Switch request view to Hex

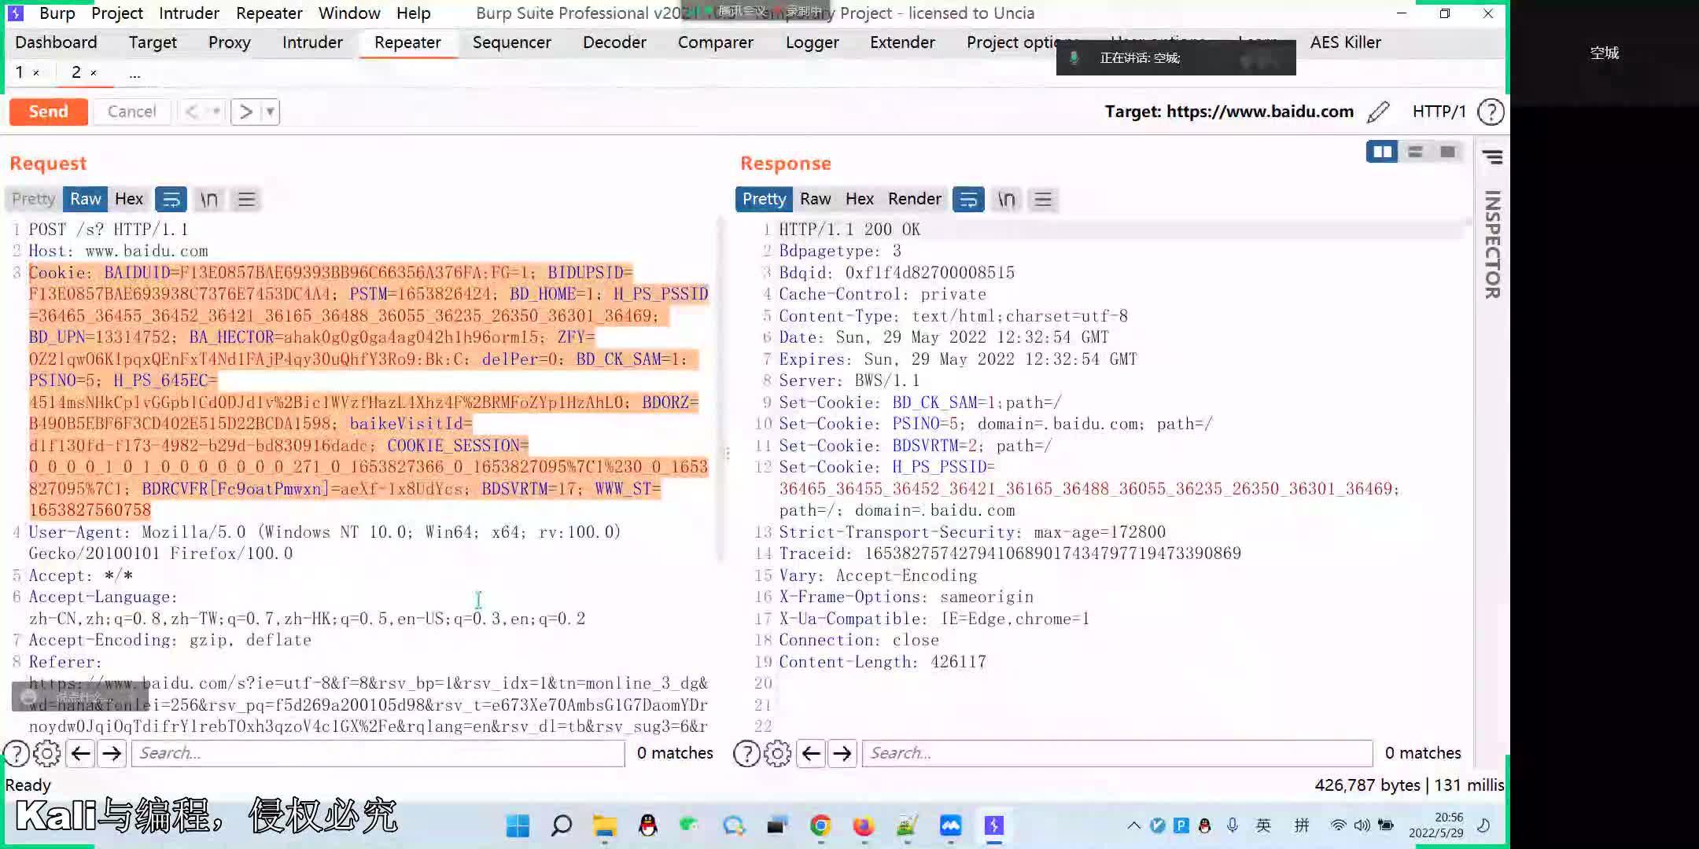(129, 199)
